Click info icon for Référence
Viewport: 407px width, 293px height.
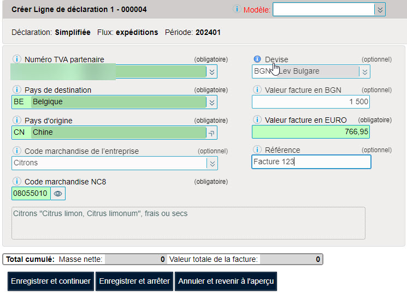[257, 150]
